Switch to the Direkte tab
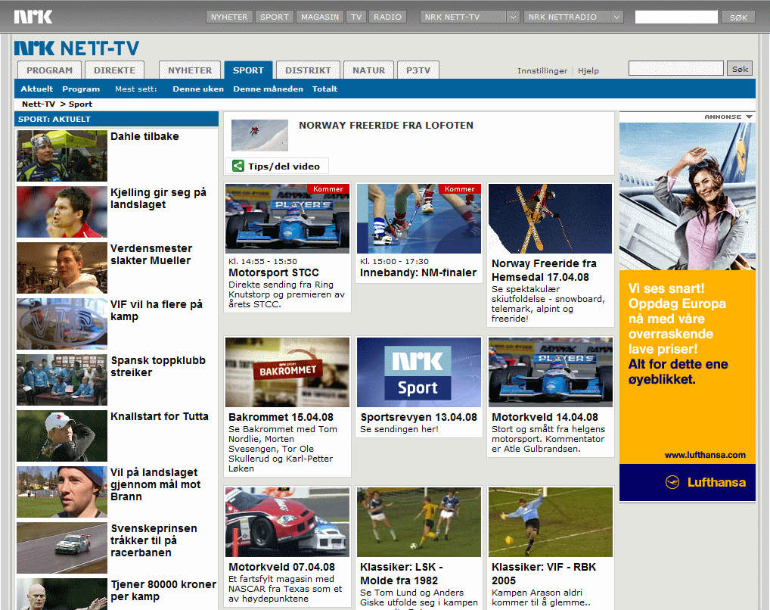This screenshot has height=610, width=770. tap(114, 70)
